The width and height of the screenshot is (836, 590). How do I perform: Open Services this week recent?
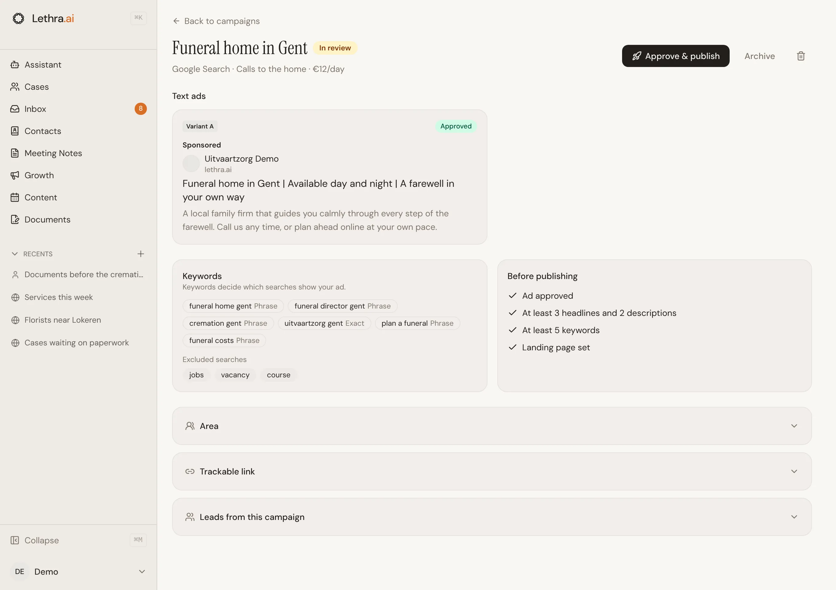coord(78,297)
